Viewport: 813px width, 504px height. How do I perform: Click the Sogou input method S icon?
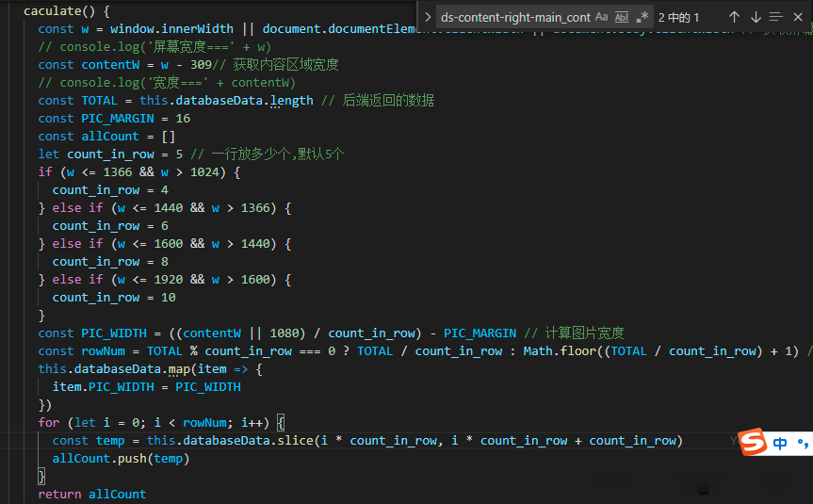[753, 442]
